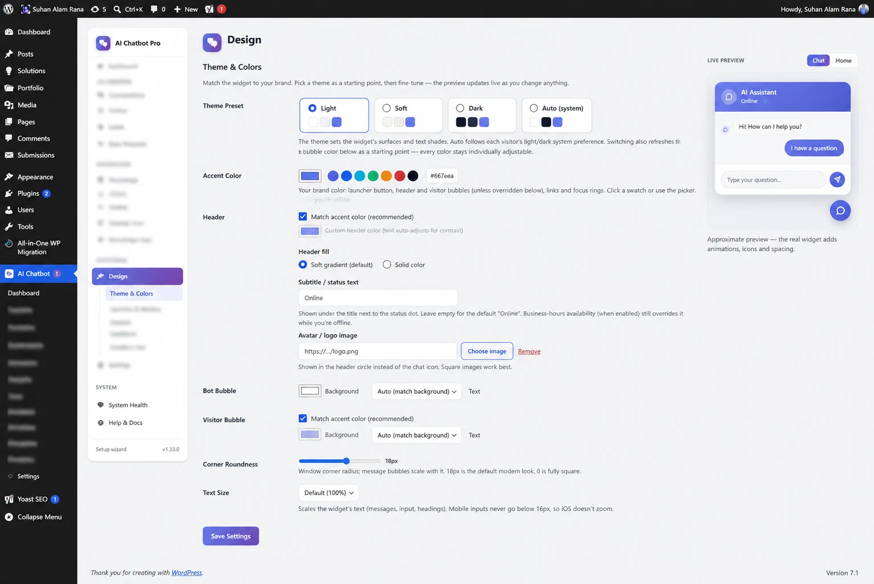This screenshot has height=584, width=874.
Task: Click the Help & Docs question icon
Action: 101,423
